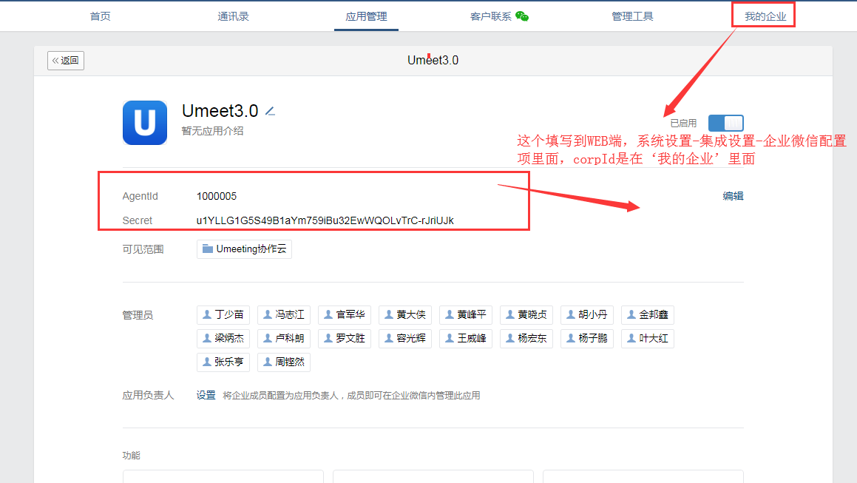The height and width of the screenshot is (483, 857).
Task: Click the person icon on 张乐亨 tag
Action: click(x=206, y=362)
